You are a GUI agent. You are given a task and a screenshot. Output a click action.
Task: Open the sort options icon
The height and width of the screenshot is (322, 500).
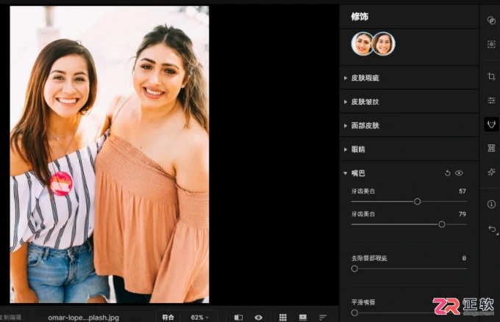coord(323,317)
